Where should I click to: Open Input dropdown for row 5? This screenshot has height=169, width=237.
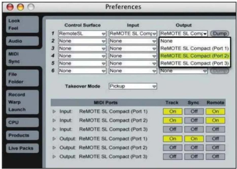click(133, 63)
